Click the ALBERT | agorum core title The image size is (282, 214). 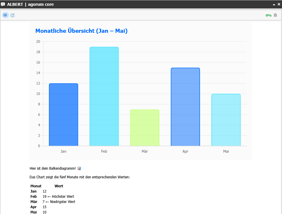click(x=30, y=4)
